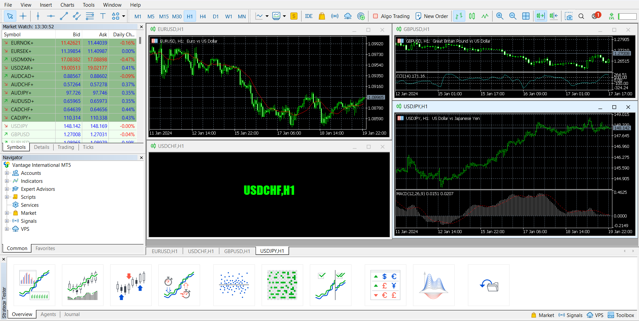Toggle the chart shift feature
This screenshot has height=321, width=639.
(x=553, y=16)
